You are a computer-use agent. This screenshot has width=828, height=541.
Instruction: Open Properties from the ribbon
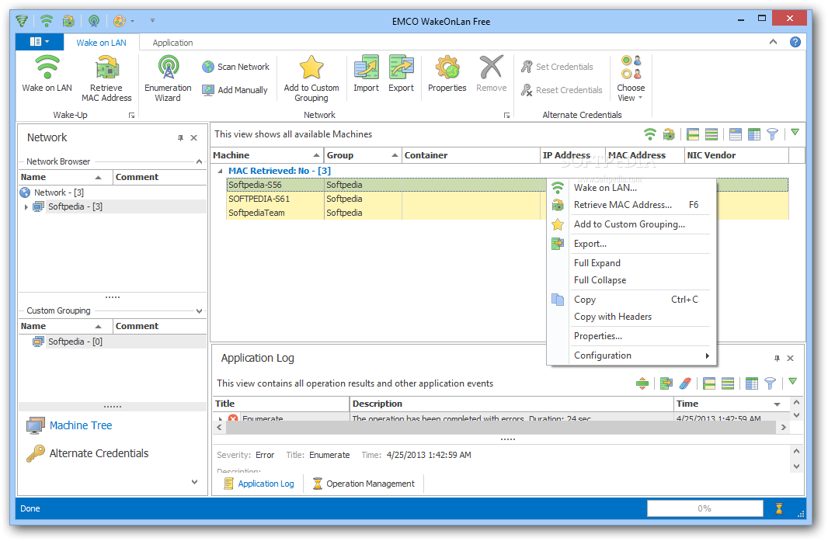pos(447,75)
